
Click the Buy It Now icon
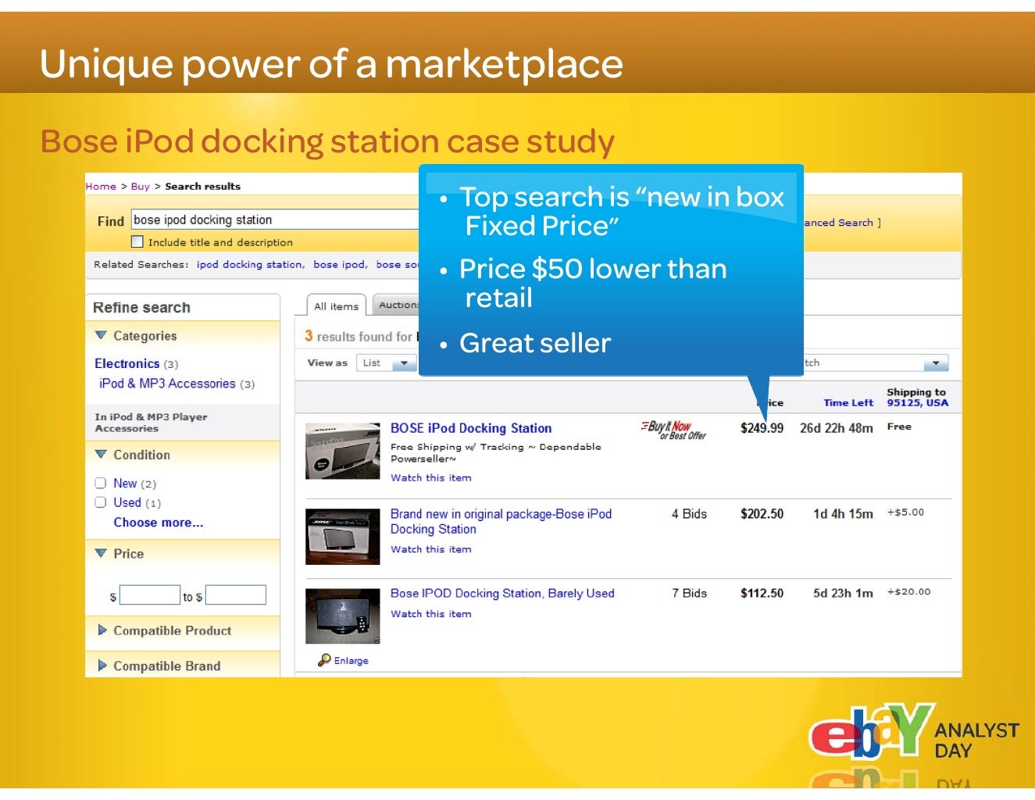[x=674, y=430]
